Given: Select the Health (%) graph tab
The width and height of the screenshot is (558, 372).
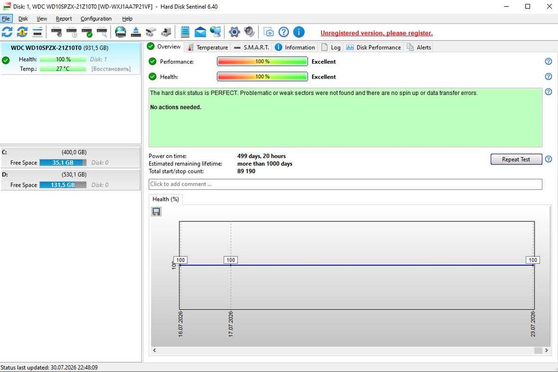Looking at the screenshot, I should click(x=166, y=199).
